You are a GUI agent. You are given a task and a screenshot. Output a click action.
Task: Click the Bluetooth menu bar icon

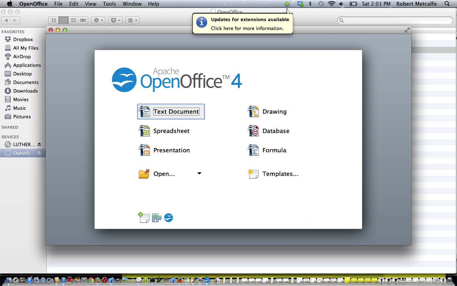click(310, 4)
